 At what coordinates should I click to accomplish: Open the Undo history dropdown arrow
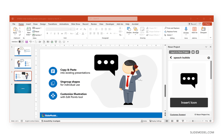pos(33,42)
